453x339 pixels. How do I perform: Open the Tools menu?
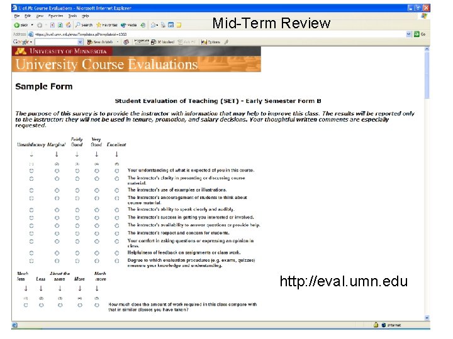click(x=72, y=16)
